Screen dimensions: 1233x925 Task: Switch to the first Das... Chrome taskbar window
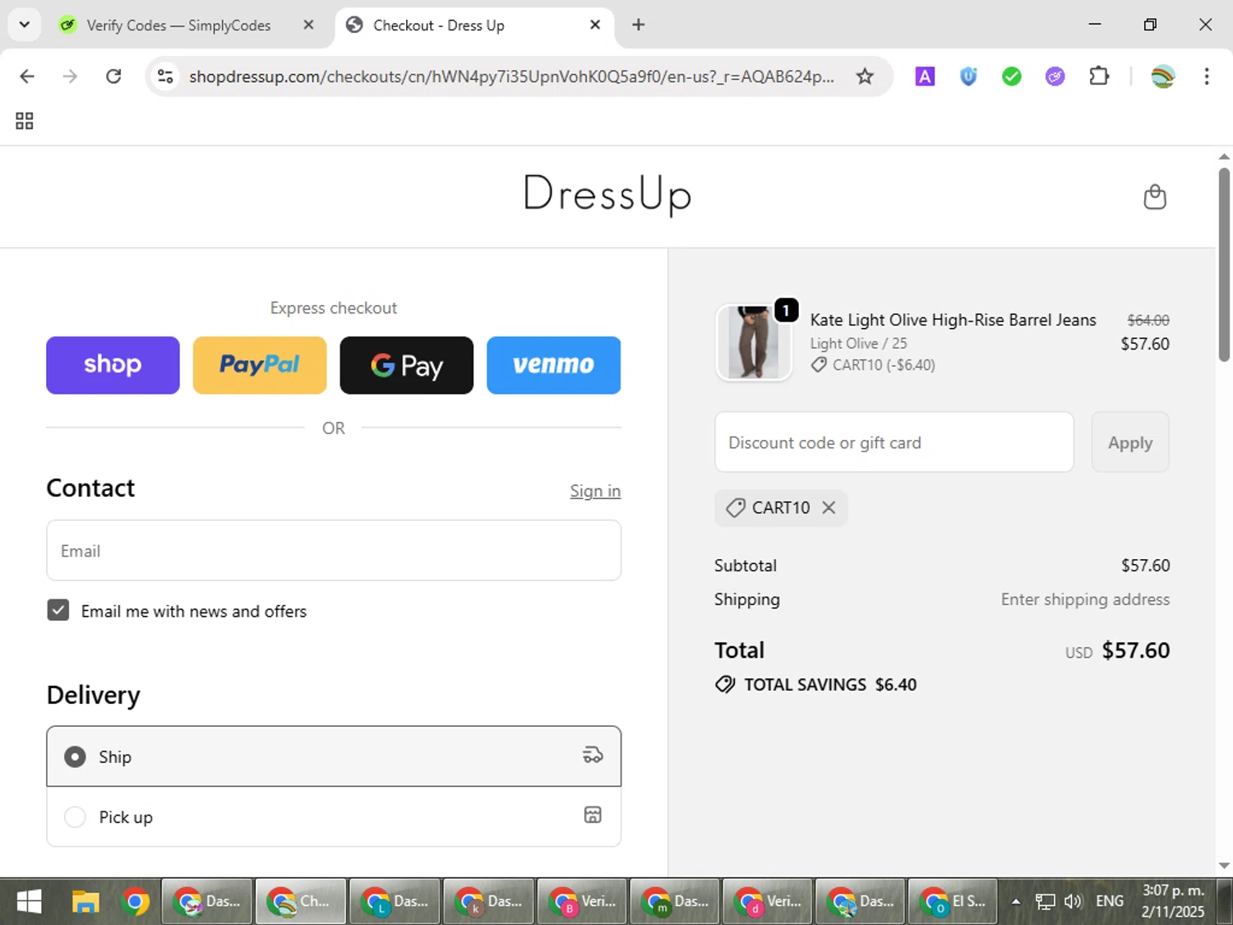tap(207, 902)
